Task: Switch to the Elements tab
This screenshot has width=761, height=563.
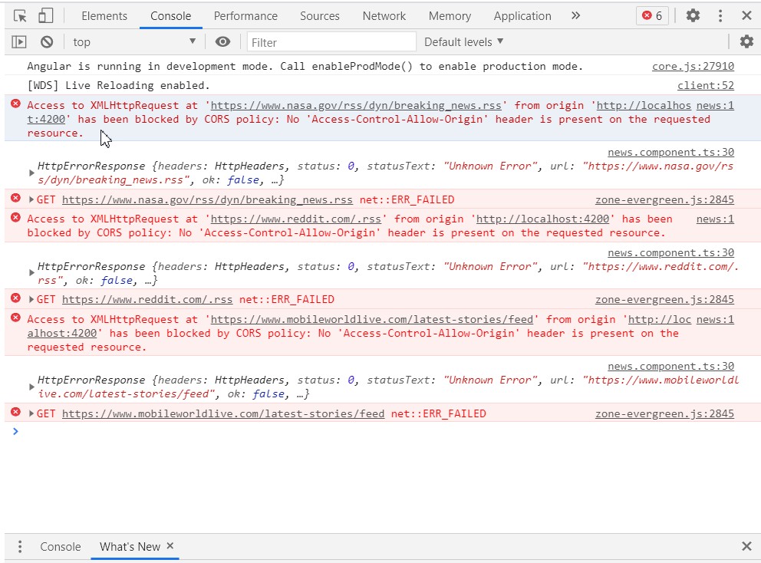Action: [x=104, y=16]
